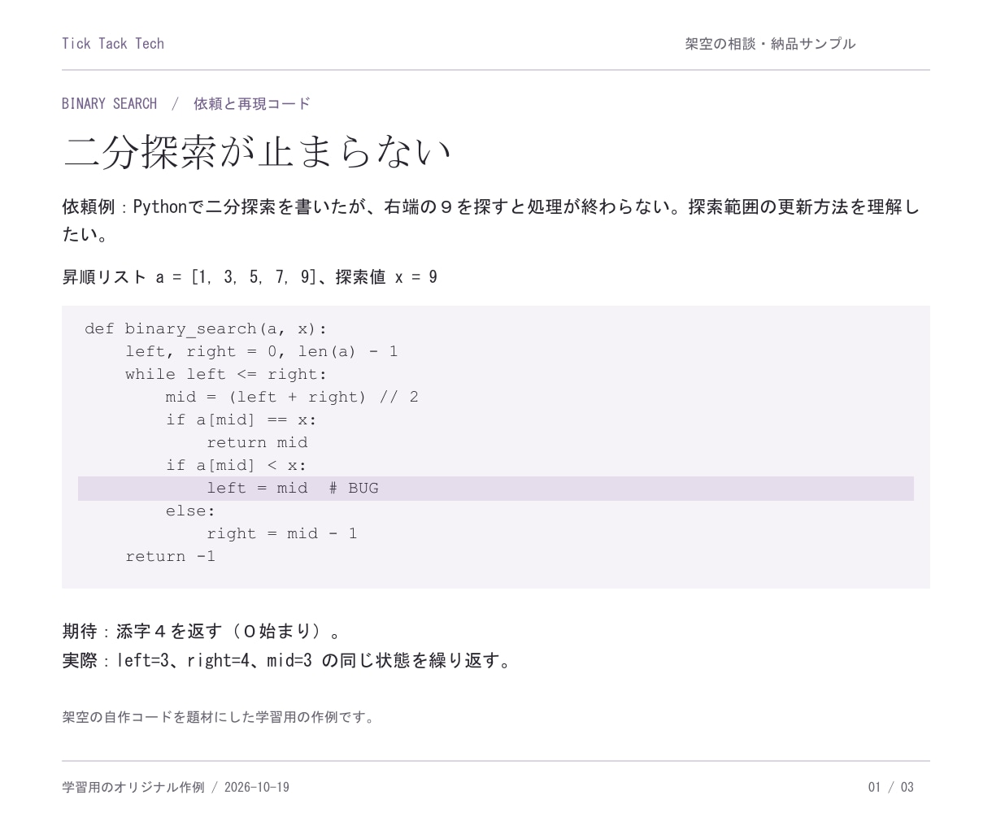
Task: Click the code line 'else:'
Action: [190, 511]
